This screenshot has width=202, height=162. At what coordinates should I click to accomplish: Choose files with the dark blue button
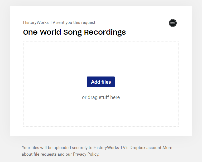click(101, 82)
